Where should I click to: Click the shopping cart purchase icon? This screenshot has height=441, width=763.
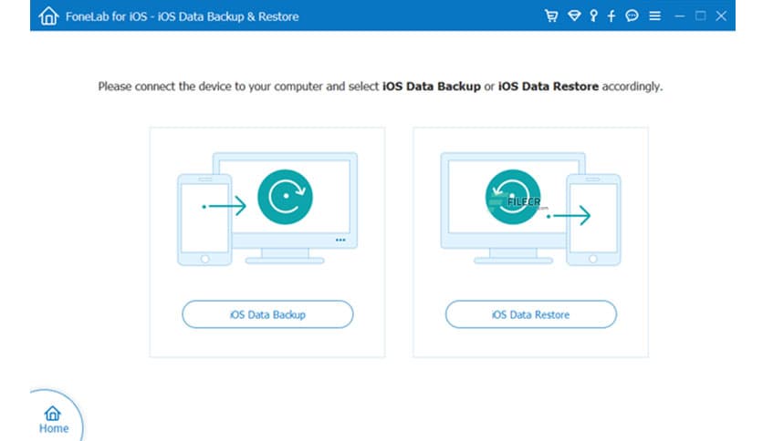tap(550, 15)
